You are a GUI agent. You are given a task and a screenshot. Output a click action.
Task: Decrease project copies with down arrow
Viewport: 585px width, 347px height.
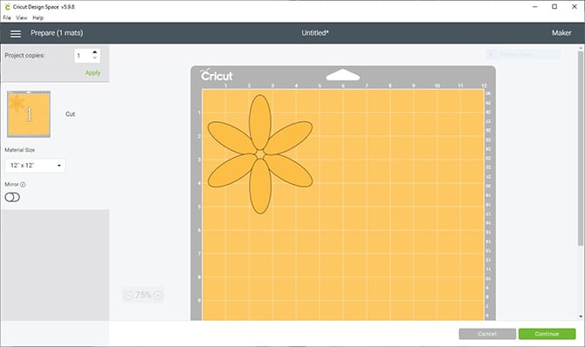pos(95,58)
